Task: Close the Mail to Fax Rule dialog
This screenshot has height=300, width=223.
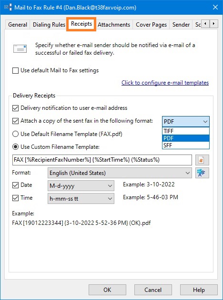Action: [215, 7]
